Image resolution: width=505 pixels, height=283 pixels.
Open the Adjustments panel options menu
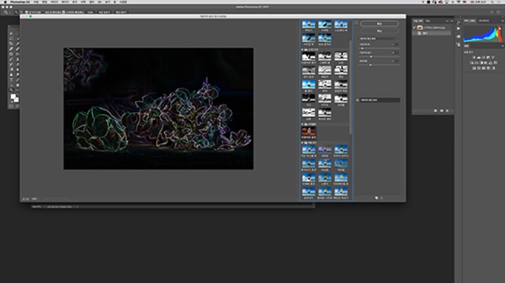tap(503, 46)
